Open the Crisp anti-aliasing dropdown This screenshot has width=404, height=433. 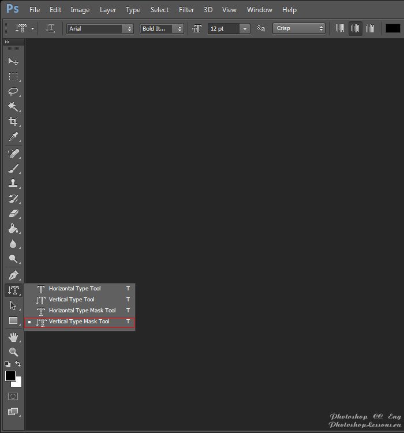[x=321, y=28]
